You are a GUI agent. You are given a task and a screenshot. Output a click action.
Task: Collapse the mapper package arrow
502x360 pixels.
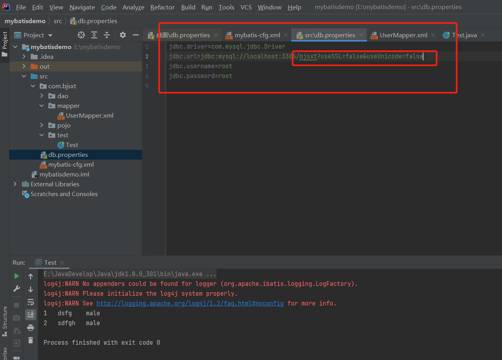tap(42, 106)
